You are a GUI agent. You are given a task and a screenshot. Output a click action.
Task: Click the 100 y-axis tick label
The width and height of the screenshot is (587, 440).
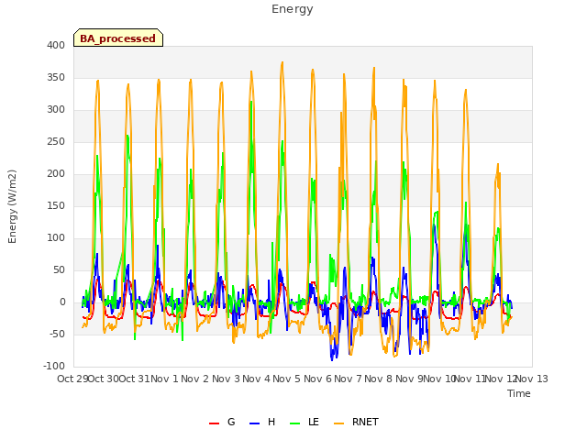coord(56,238)
